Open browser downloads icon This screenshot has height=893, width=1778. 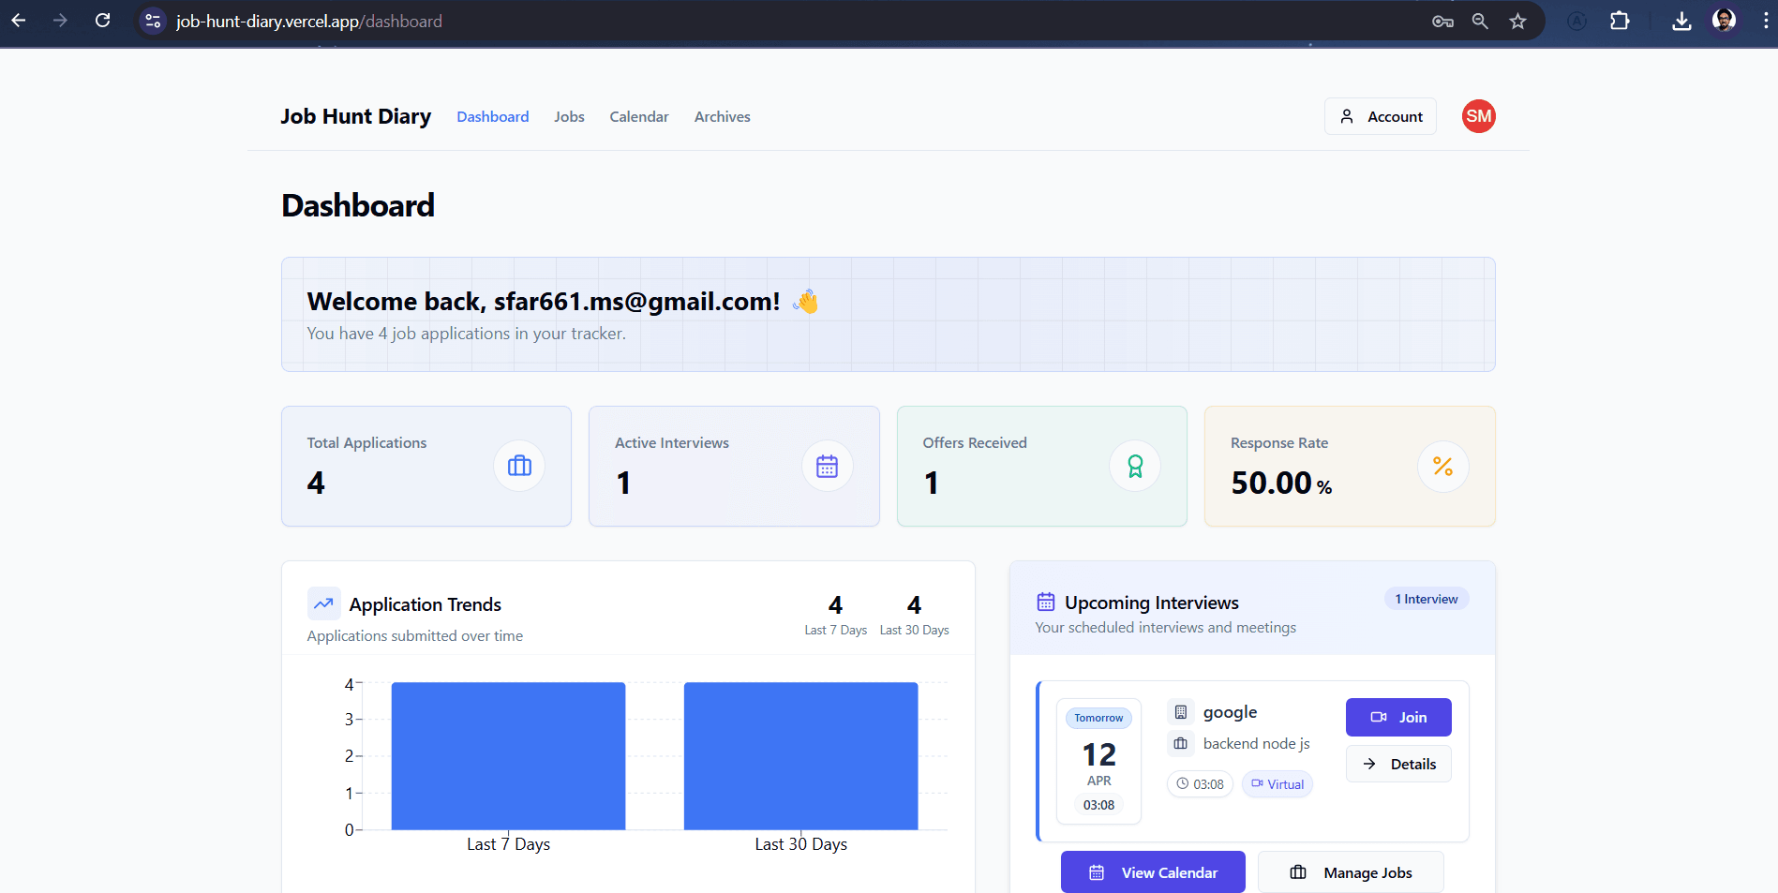1681,21
